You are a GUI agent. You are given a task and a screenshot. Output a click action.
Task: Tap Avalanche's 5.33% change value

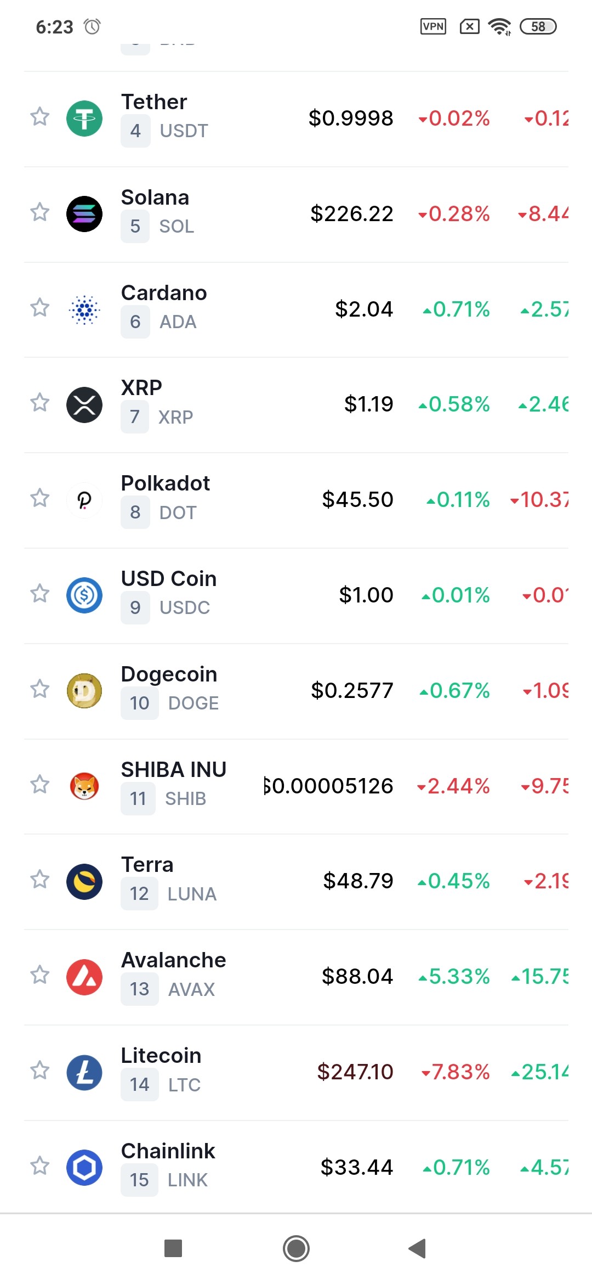[x=454, y=977]
